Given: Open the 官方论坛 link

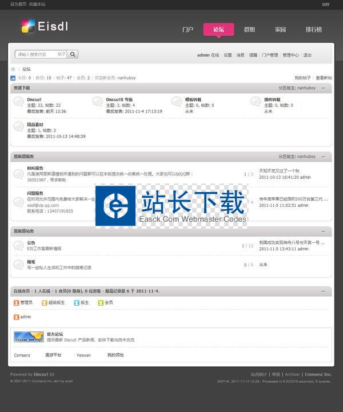Looking at the screenshot, I should (x=55, y=334).
